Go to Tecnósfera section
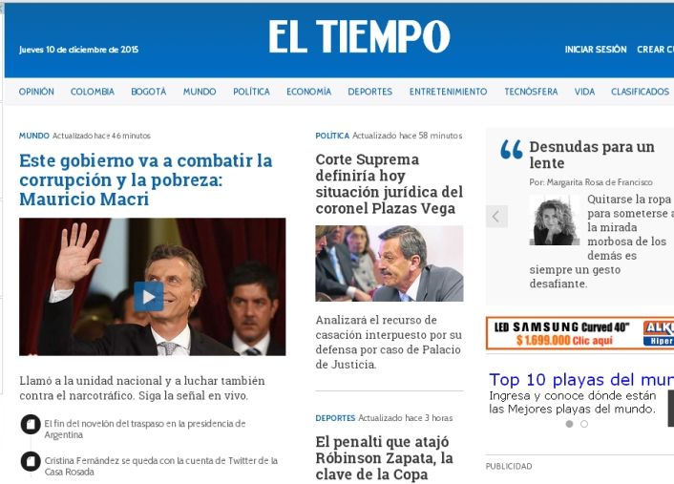The height and width of the screenshot is (484, 674). coord(531,92)
